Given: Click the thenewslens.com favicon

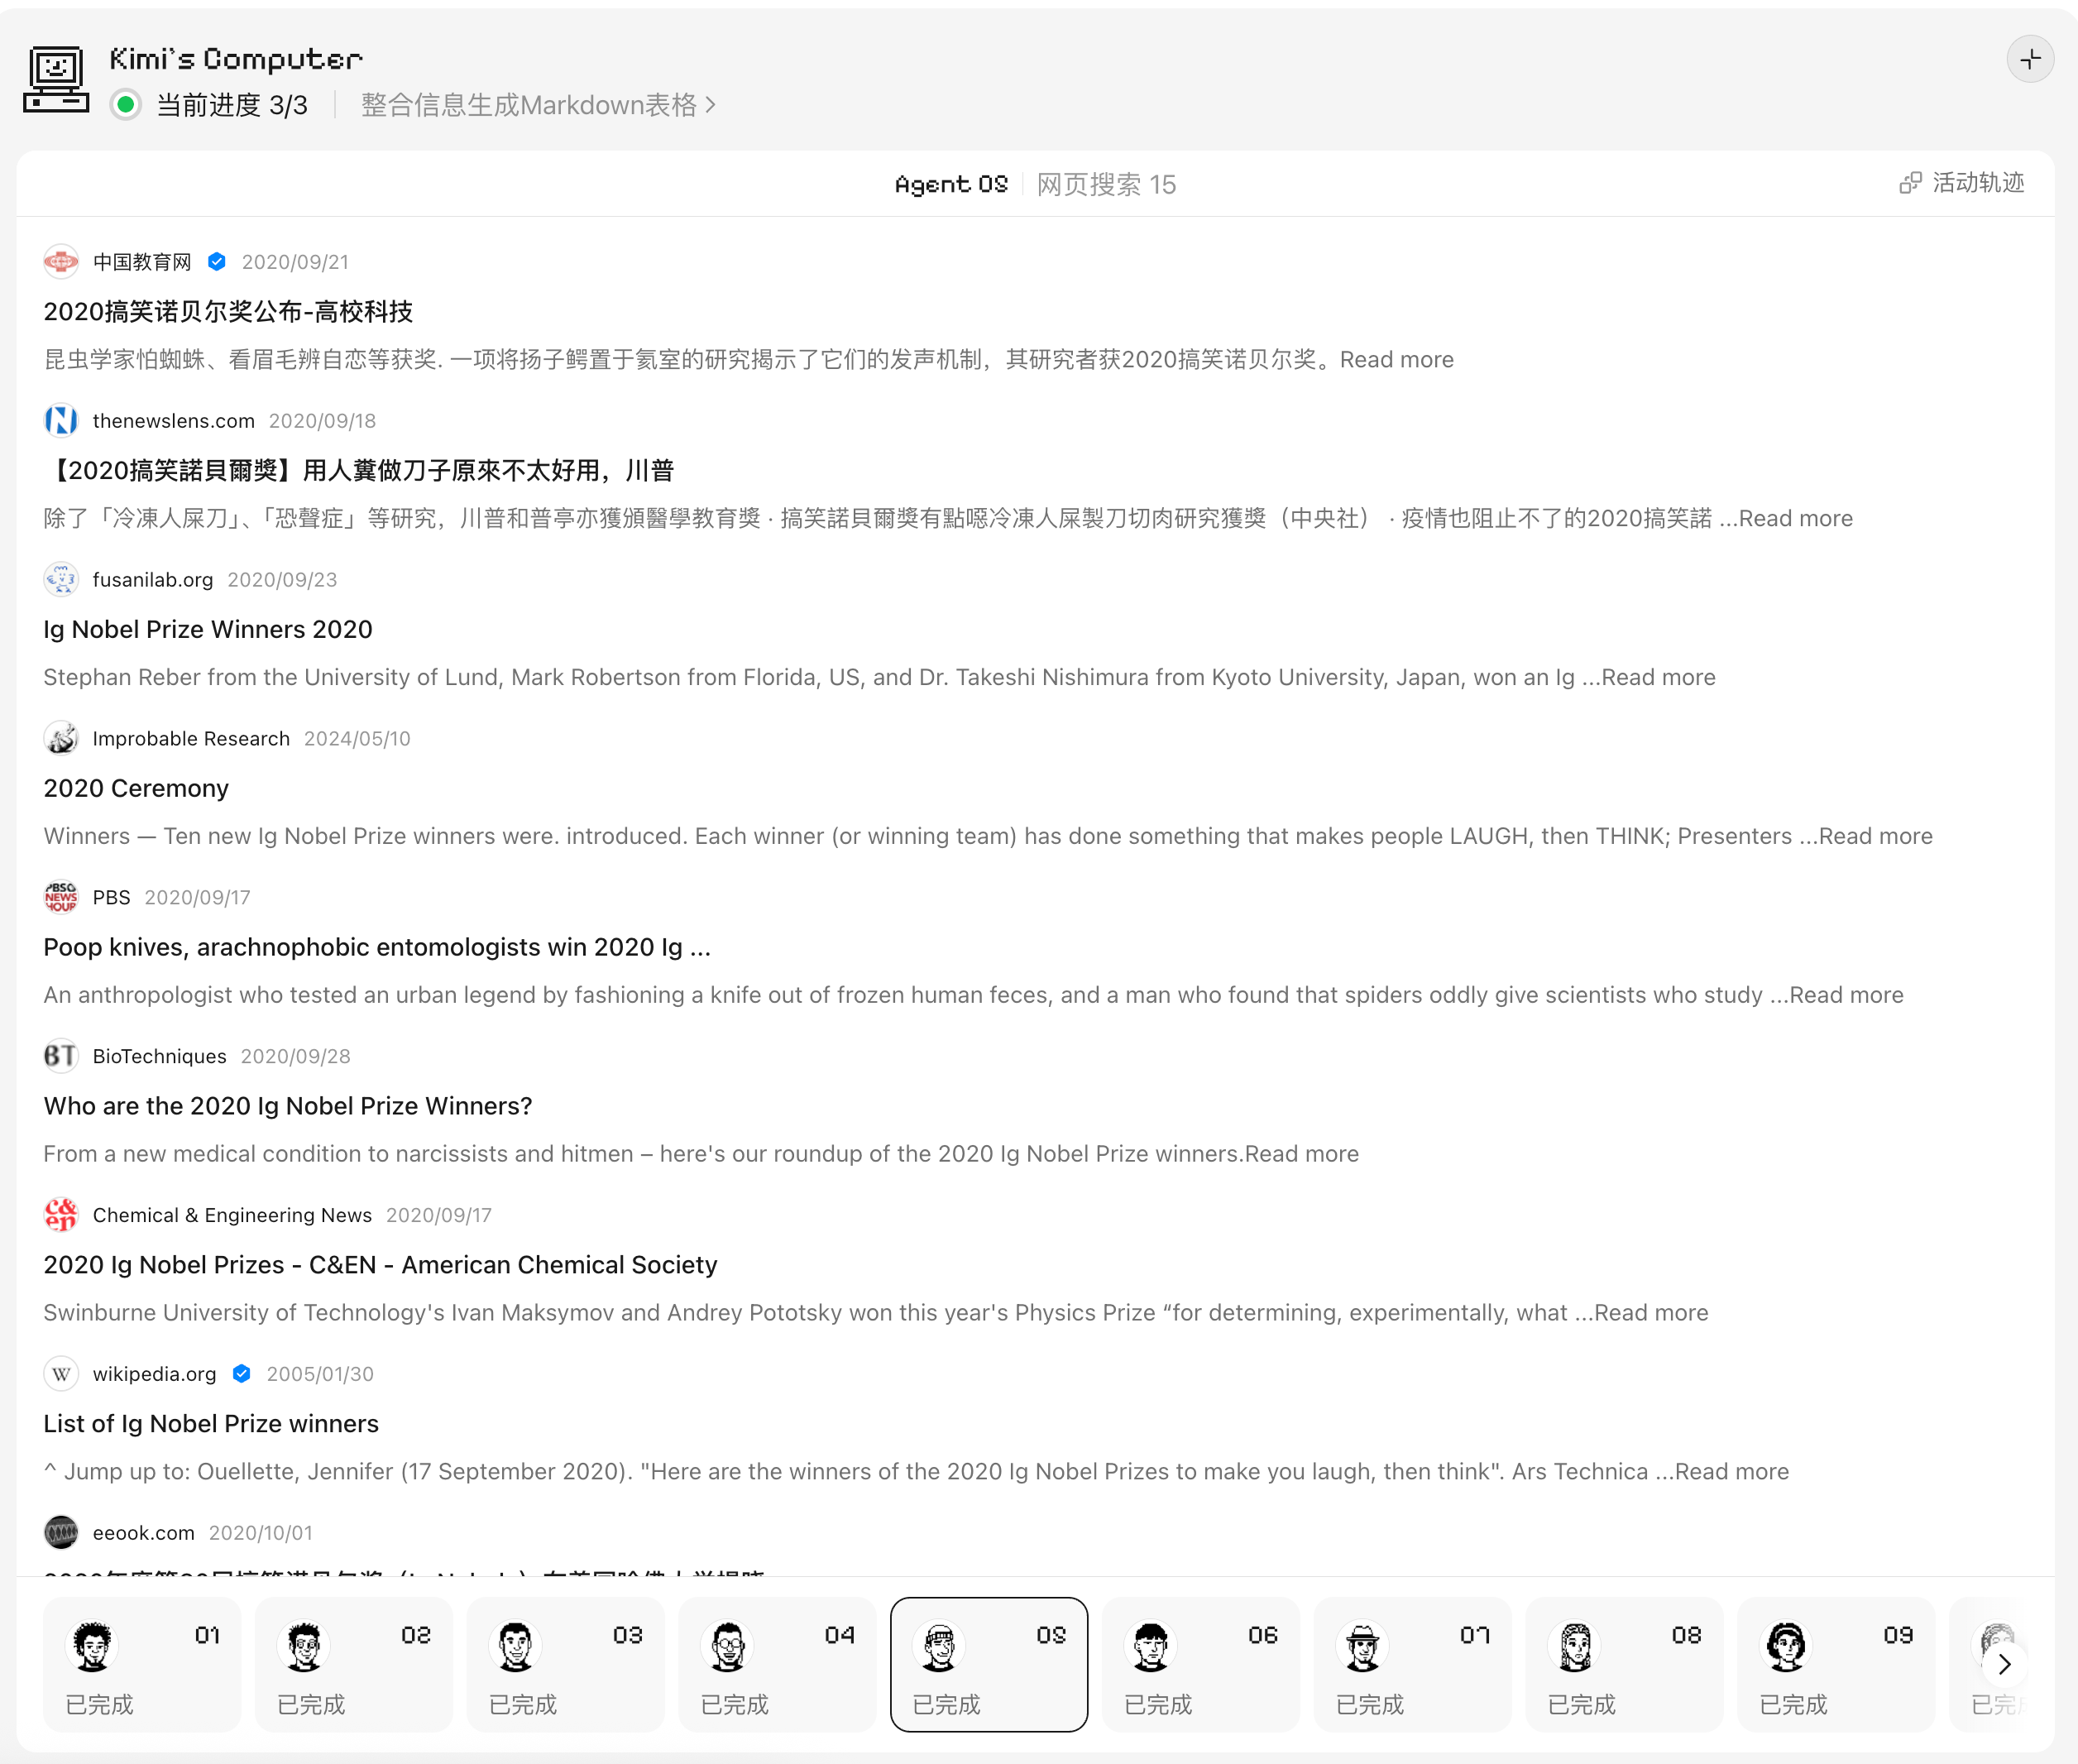Looking at the screenshot, I should point(61,421).
